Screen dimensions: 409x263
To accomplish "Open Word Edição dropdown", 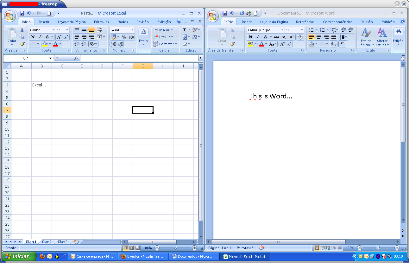I will (x=398, y=40).
